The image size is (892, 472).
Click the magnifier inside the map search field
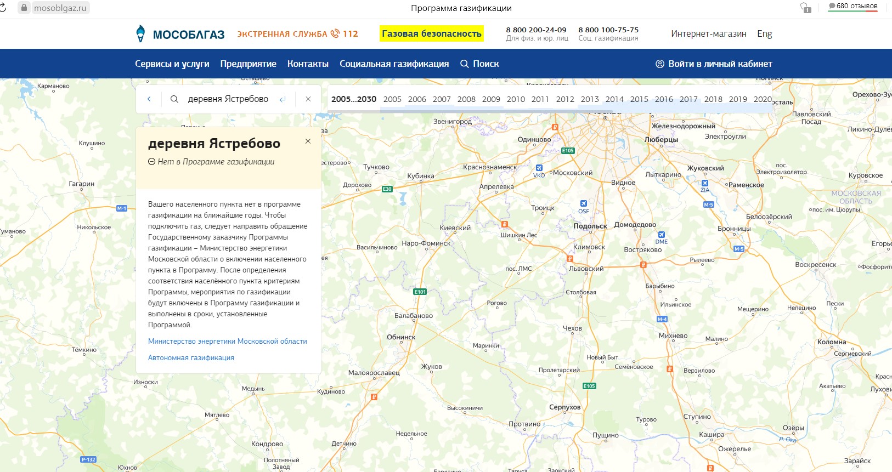click(174, 99)
